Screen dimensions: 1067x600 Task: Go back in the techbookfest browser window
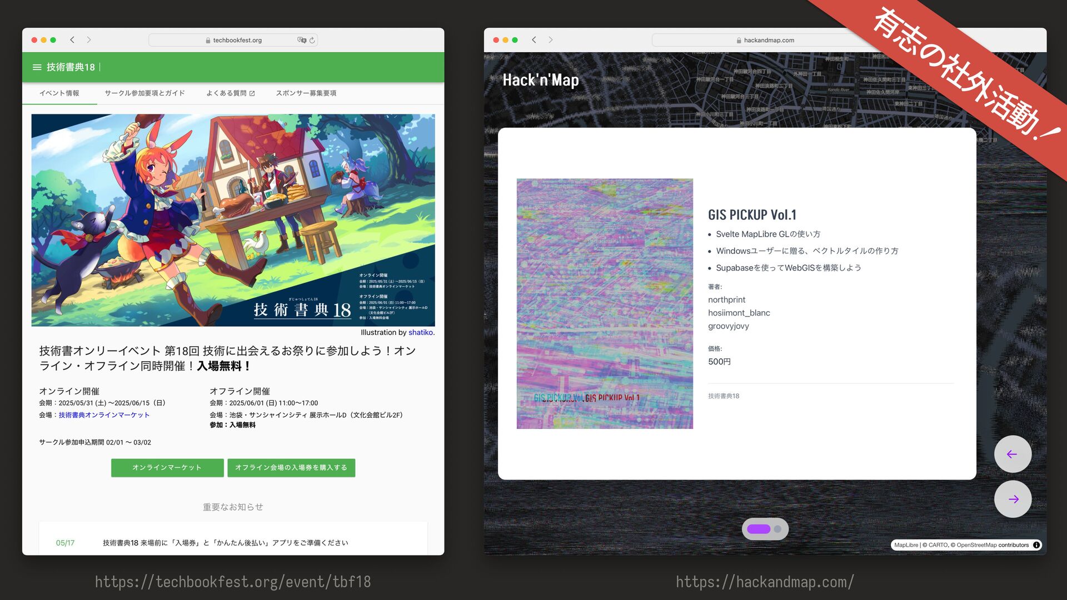coord(72,40)
